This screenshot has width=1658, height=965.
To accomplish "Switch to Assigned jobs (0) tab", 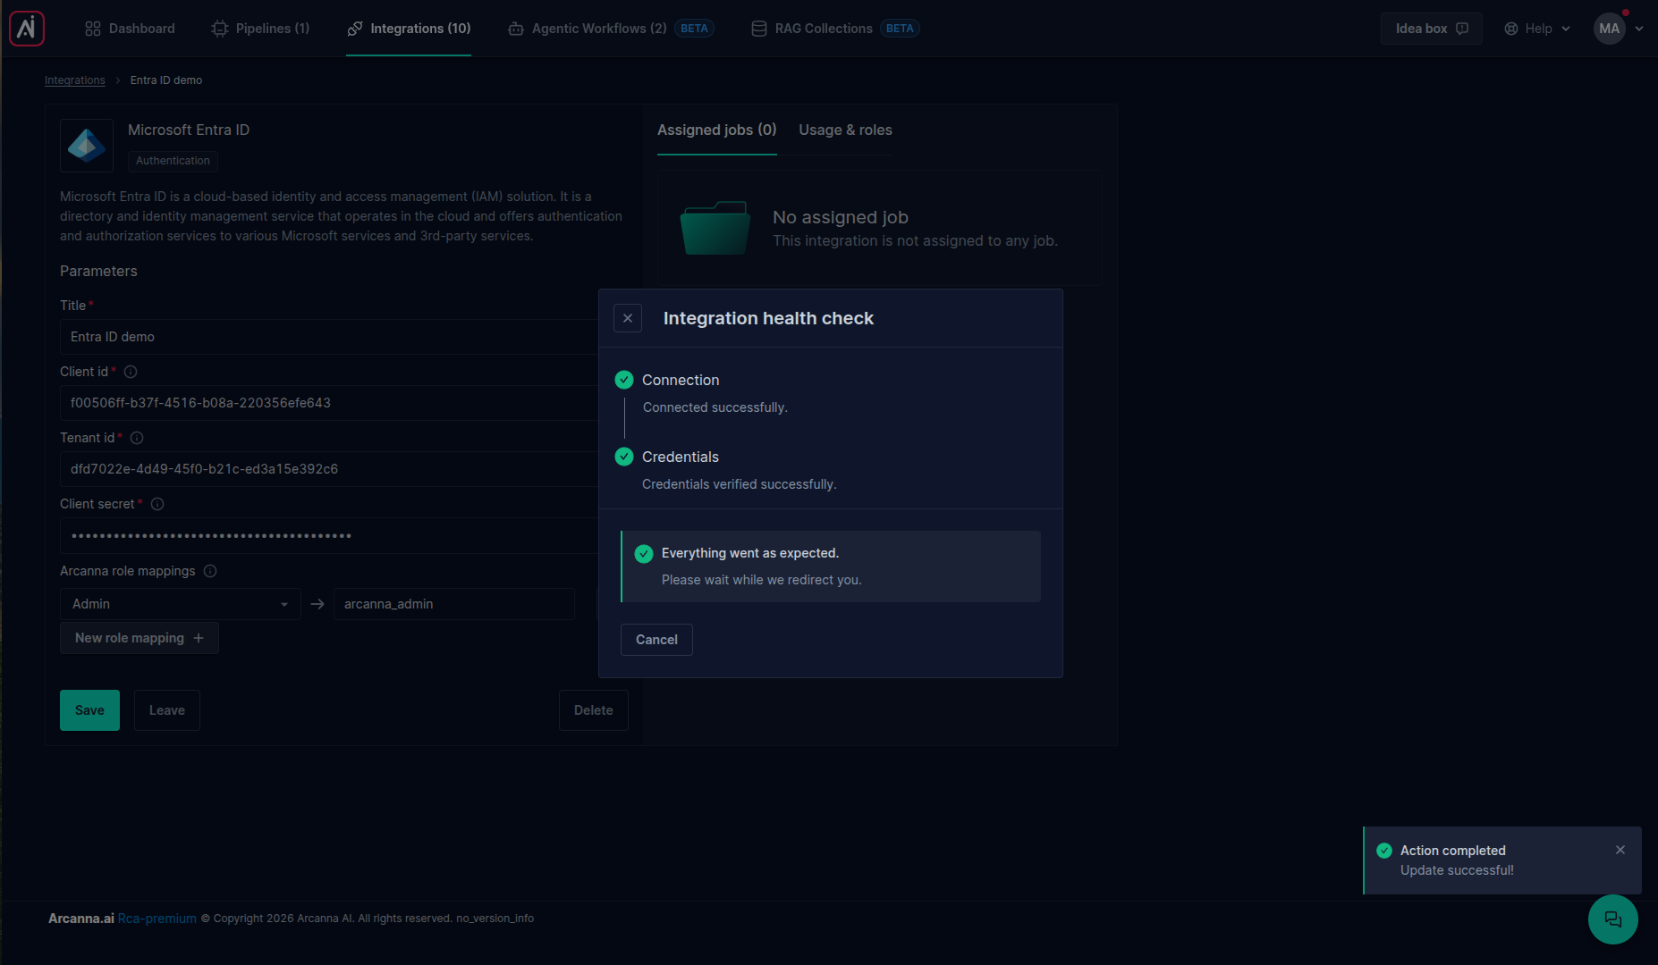I will [x=717, y=130].
